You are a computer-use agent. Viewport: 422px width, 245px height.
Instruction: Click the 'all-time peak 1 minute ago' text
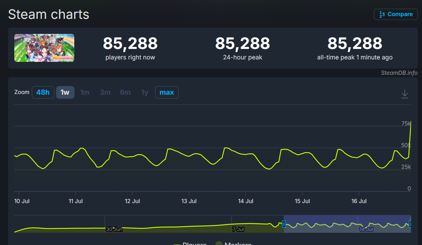355,57
